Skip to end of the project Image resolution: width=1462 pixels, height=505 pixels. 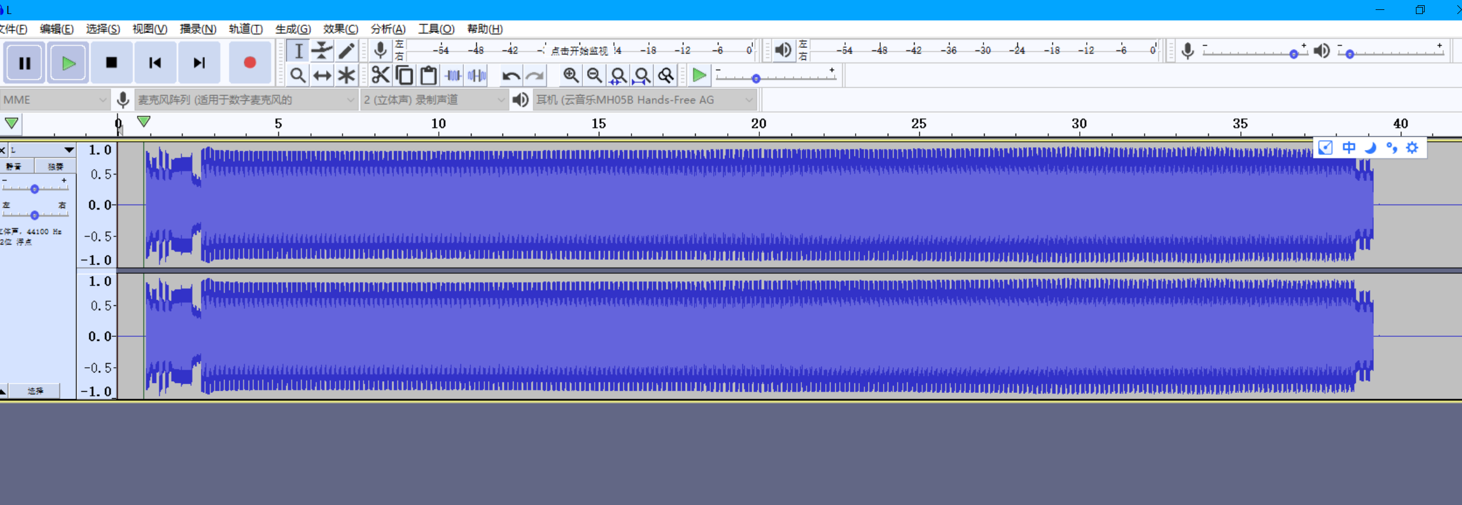[x=199, y=62]
